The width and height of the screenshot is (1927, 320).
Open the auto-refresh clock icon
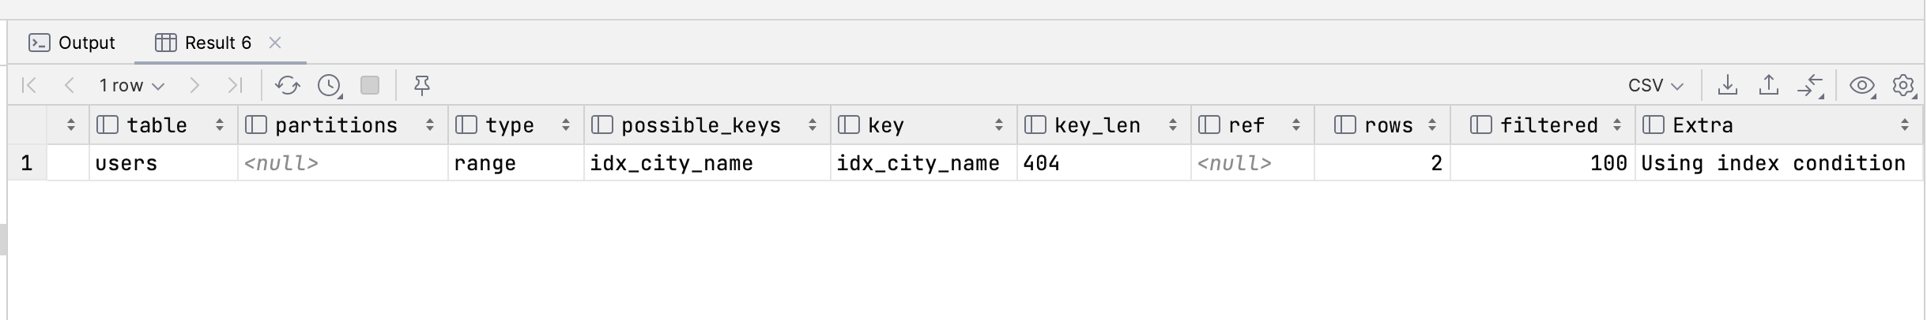(330, 85)
